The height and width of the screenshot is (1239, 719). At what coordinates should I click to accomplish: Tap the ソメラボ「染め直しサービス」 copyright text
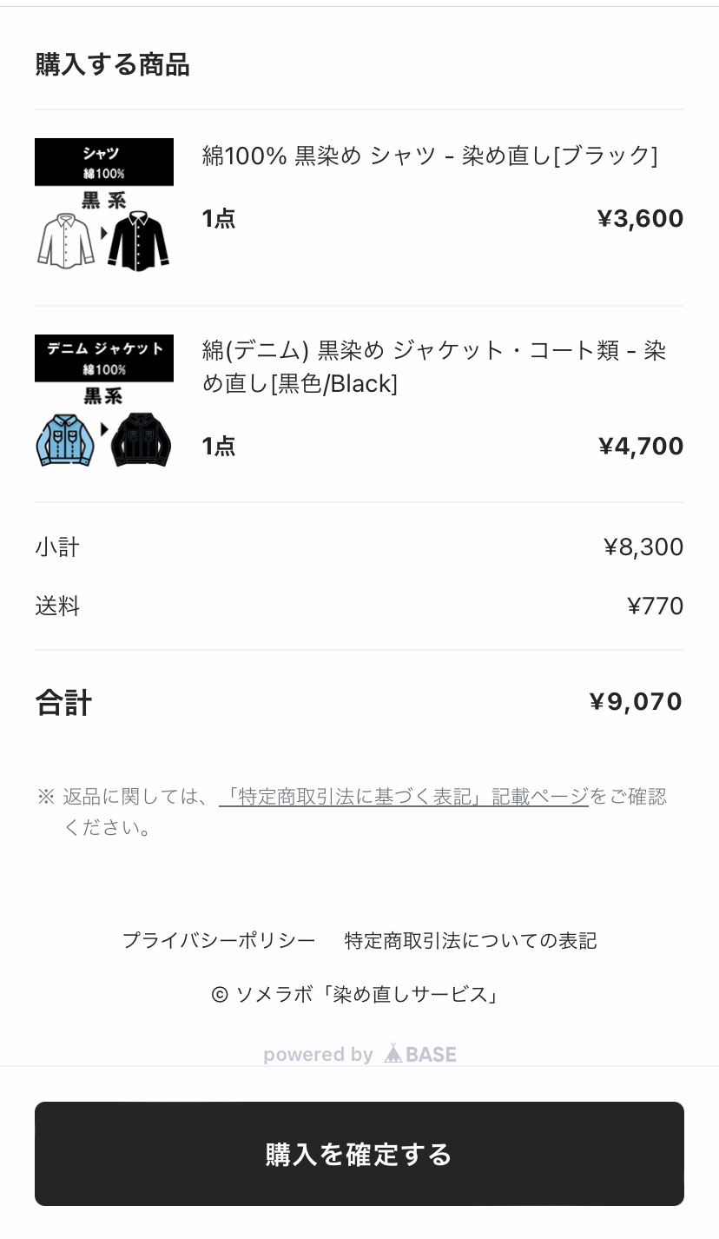[358, 994]
